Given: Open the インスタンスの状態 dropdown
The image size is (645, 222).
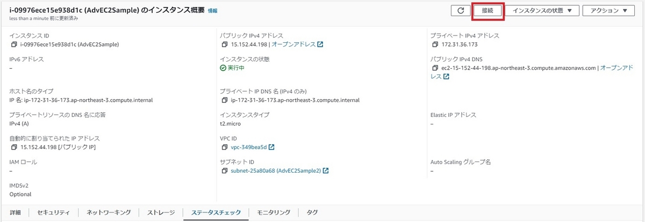Looking at the screenshot, I should (x=542, y=10).
